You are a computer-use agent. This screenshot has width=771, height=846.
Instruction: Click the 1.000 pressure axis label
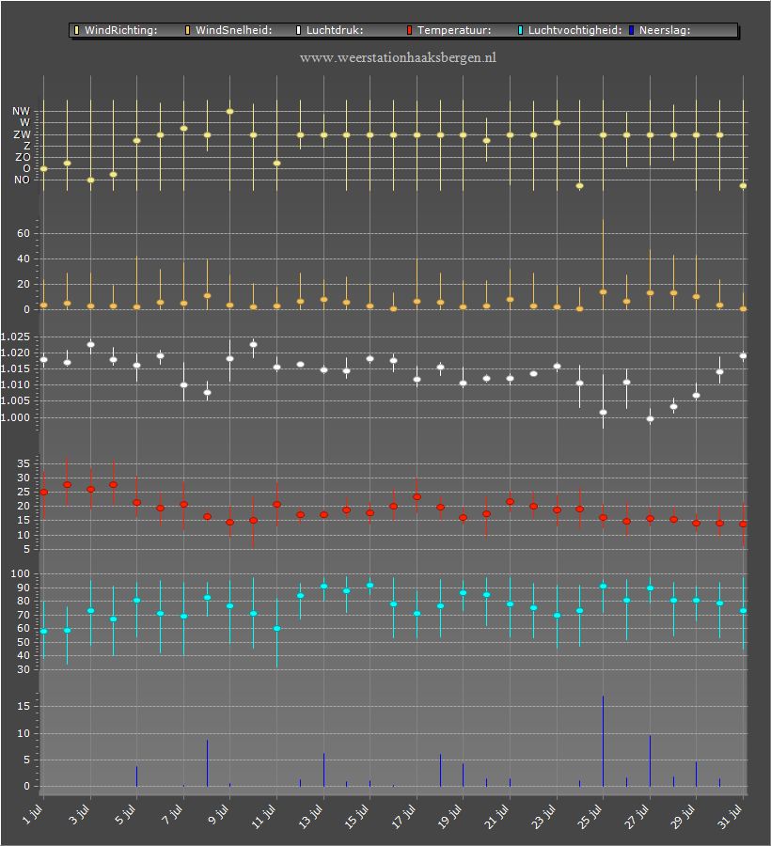click(15, 417)
